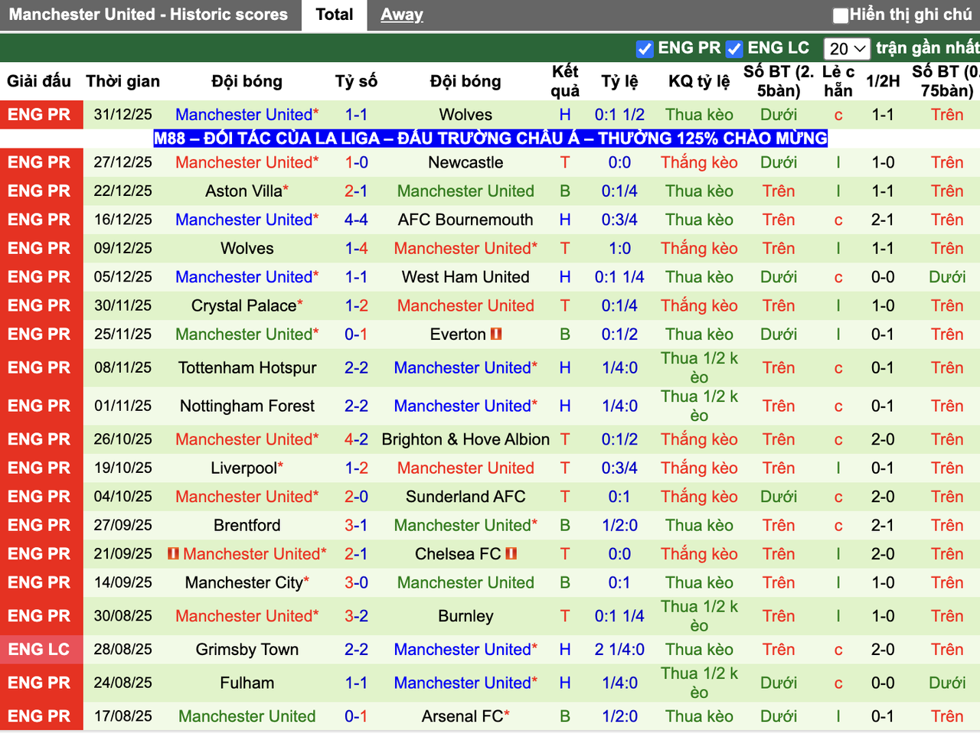The image size is (980, 737).
Task: Click the 4-4 score against AFC Bournemouth
Action: pos(356,220)
